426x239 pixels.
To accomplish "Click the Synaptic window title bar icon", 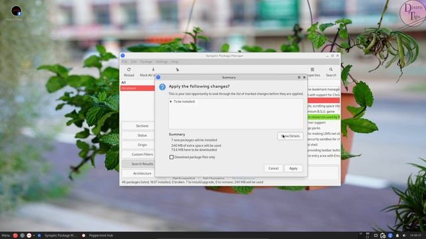I will tap(122, 56).
